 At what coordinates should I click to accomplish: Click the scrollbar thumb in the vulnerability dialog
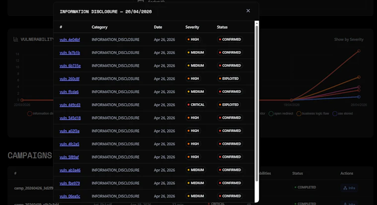(x=257, y=103)
